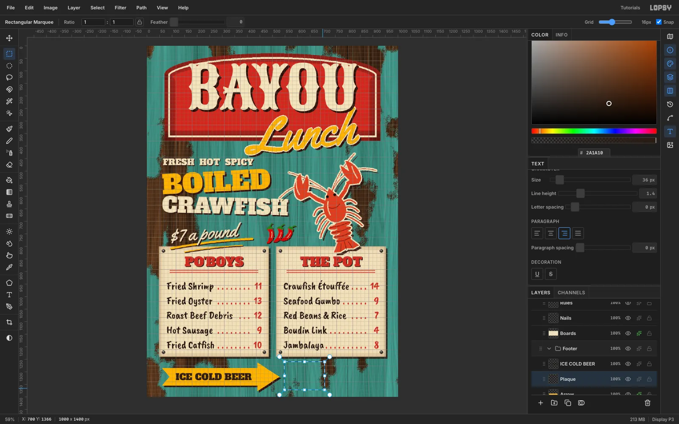The image size is (679, 424).
Task: Open effects for the Boards layer
Action: 639,333
